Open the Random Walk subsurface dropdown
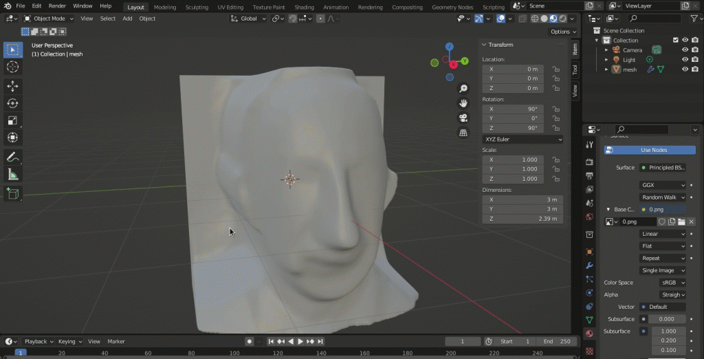The height and width of the screenshot is (359, 704). pyautogui.click(x=663, y=197)
